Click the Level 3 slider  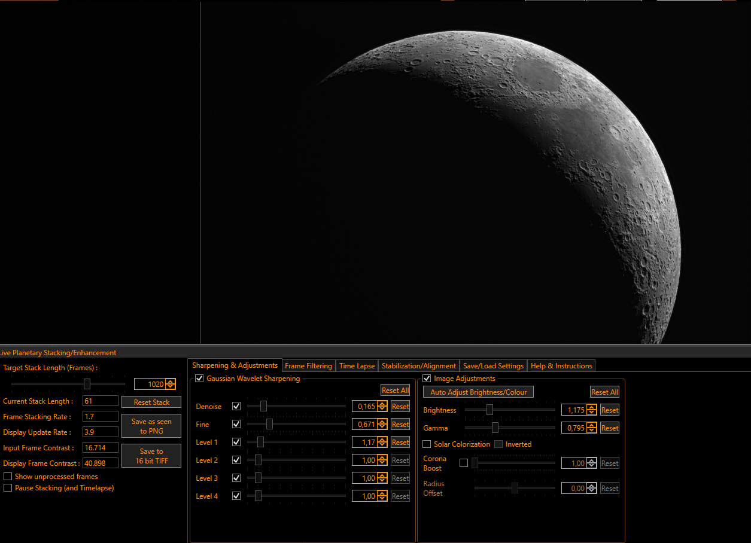[x=296, y=478]
